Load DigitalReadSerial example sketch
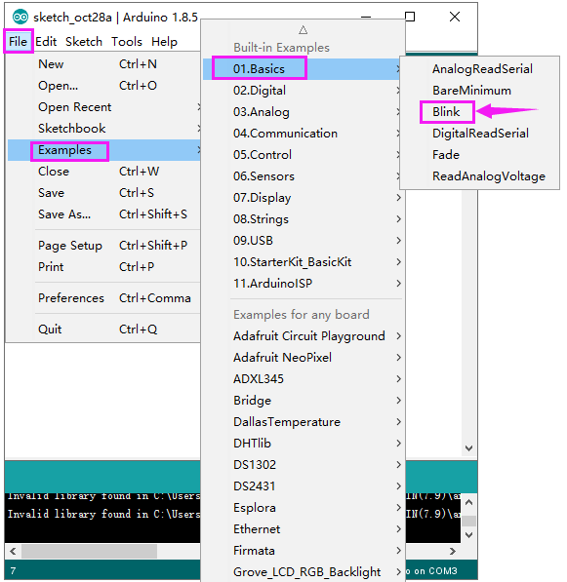The image size is (567, 582). pyautogui.click(x=480, y=134)
